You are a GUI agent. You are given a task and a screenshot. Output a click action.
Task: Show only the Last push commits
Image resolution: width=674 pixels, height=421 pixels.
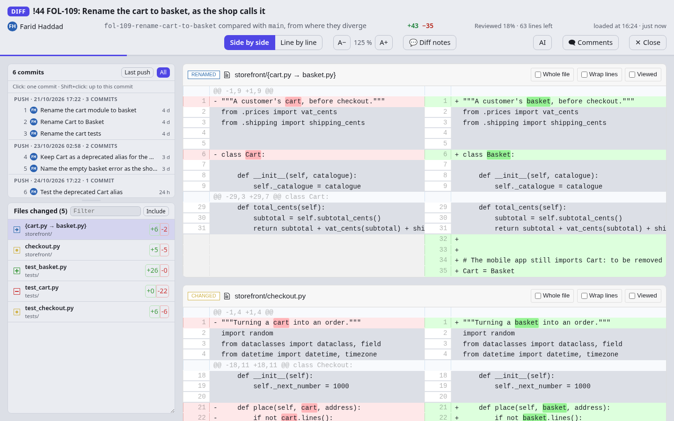click(x=137, y=73)
